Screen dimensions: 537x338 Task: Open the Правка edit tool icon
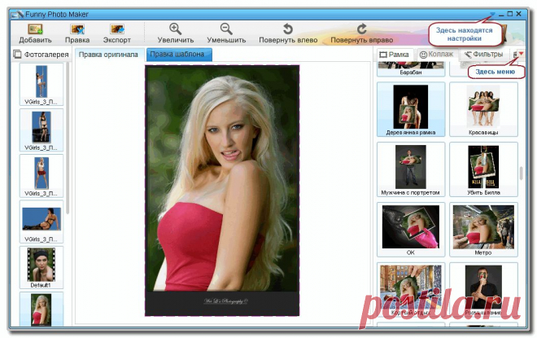pyautogui.click(x=77, y=29)
